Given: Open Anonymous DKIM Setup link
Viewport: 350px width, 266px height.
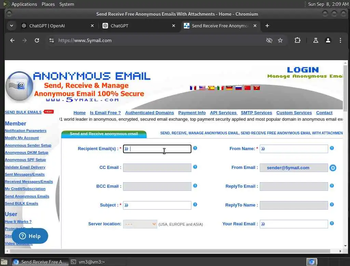Looking at the screenshot, I should (x=27, y=152).
